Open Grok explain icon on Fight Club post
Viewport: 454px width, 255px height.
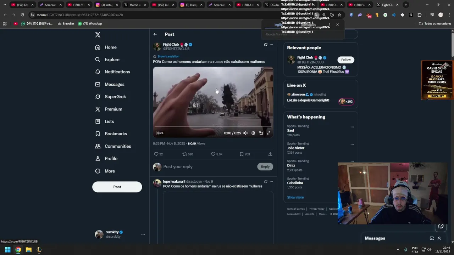(266, 45)
